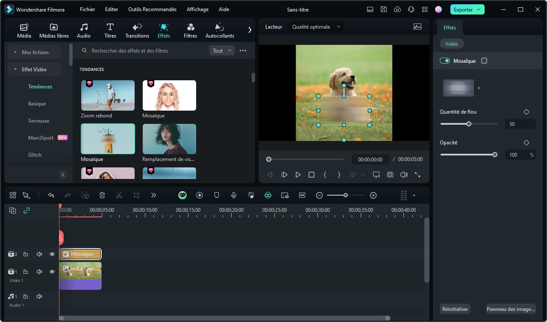Hide track 2 with the eye icon

click(x=52, y=254)
